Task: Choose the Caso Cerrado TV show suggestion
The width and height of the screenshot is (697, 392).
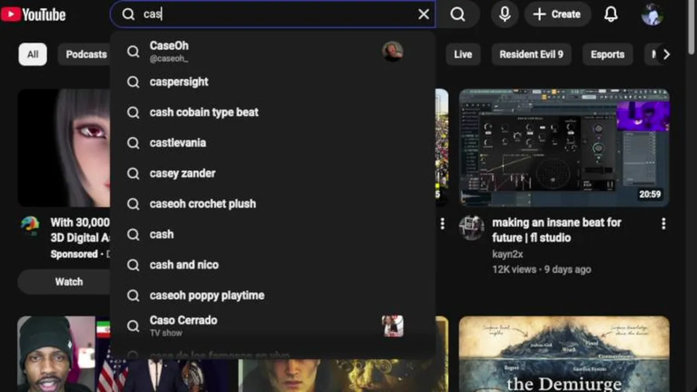Action: click(x=272, y=326)
